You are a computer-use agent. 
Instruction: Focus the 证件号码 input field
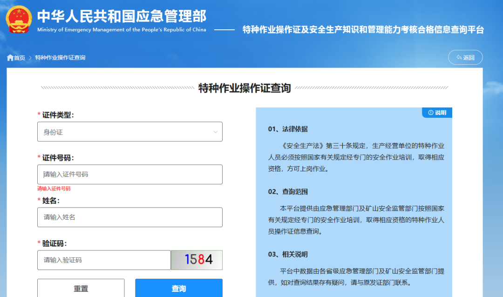129,175
